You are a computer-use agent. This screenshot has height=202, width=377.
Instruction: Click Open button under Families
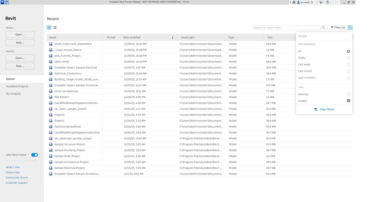click(x=20, y=58)
